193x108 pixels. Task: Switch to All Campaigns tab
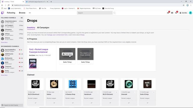point(43,28)
